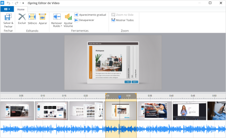Image resolution: width=226 pixels, height=138 pixels.
Task: Click the 0:50 mark on time ruler
Action: pyautogui.click(x=214, y=96)
